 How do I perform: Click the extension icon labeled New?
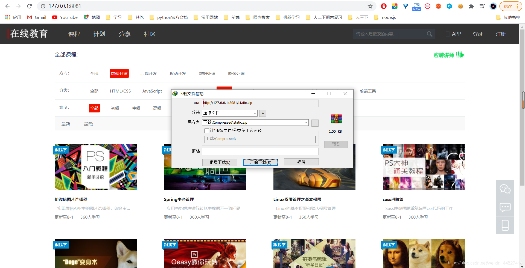[416, 7]
